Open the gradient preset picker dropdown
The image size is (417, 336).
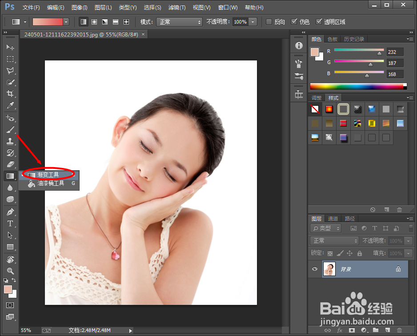(x=65, y=21)
